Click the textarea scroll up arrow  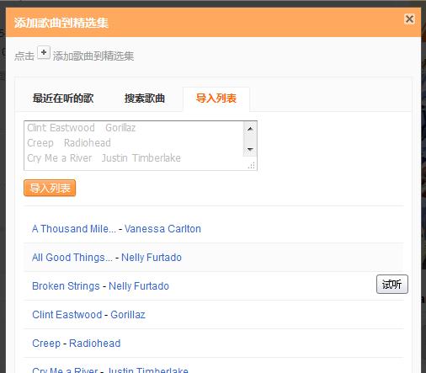(x=250, y=129)
